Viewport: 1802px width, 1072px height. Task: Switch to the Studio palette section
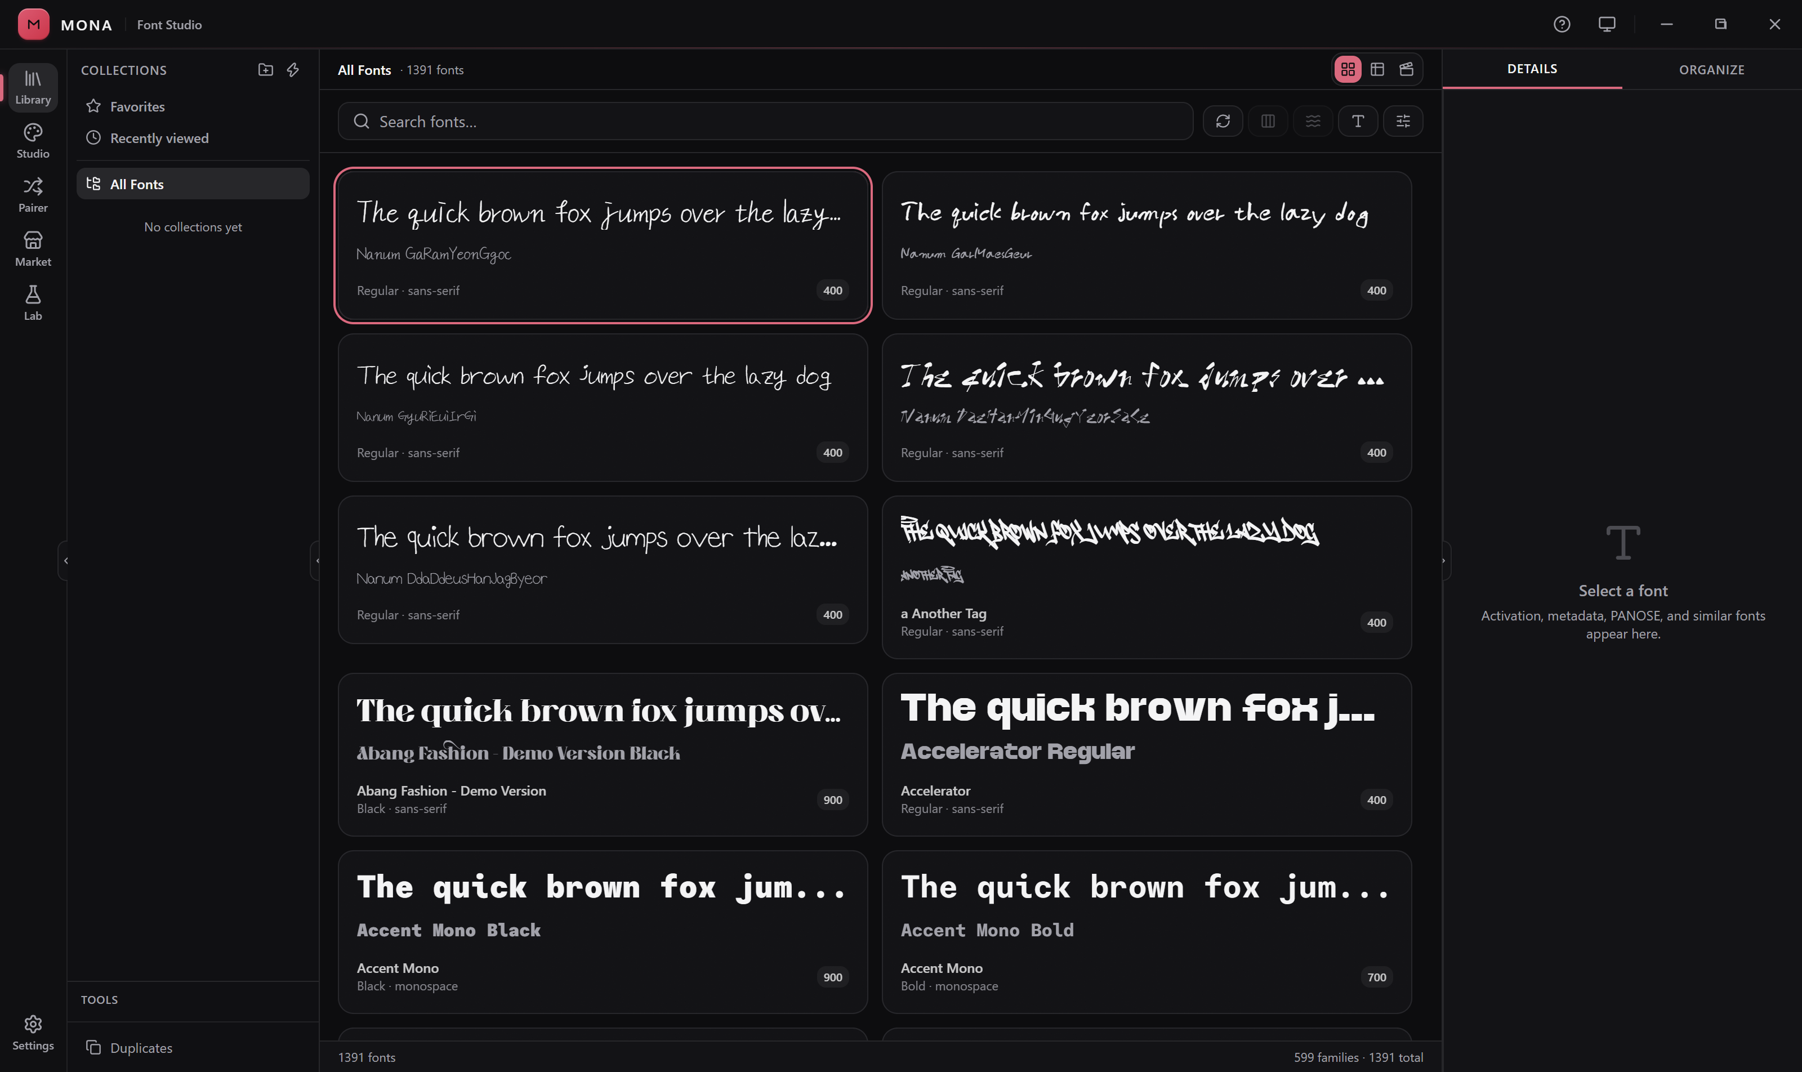33,141
